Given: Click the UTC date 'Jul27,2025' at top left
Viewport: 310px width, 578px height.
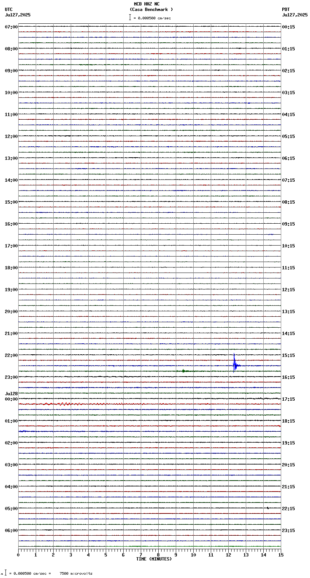Looking at the screenshot, I should coord(18,15).
